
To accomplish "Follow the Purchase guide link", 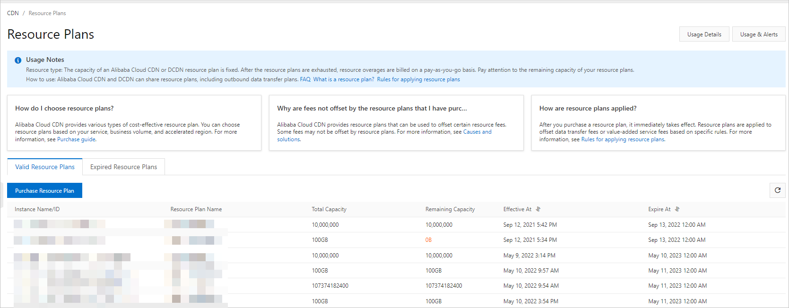I will coord(76,139).
